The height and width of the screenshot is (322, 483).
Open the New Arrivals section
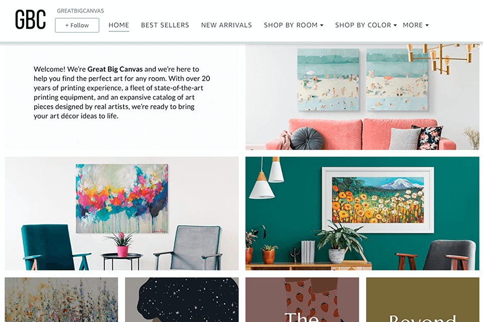tap(226, 25)
